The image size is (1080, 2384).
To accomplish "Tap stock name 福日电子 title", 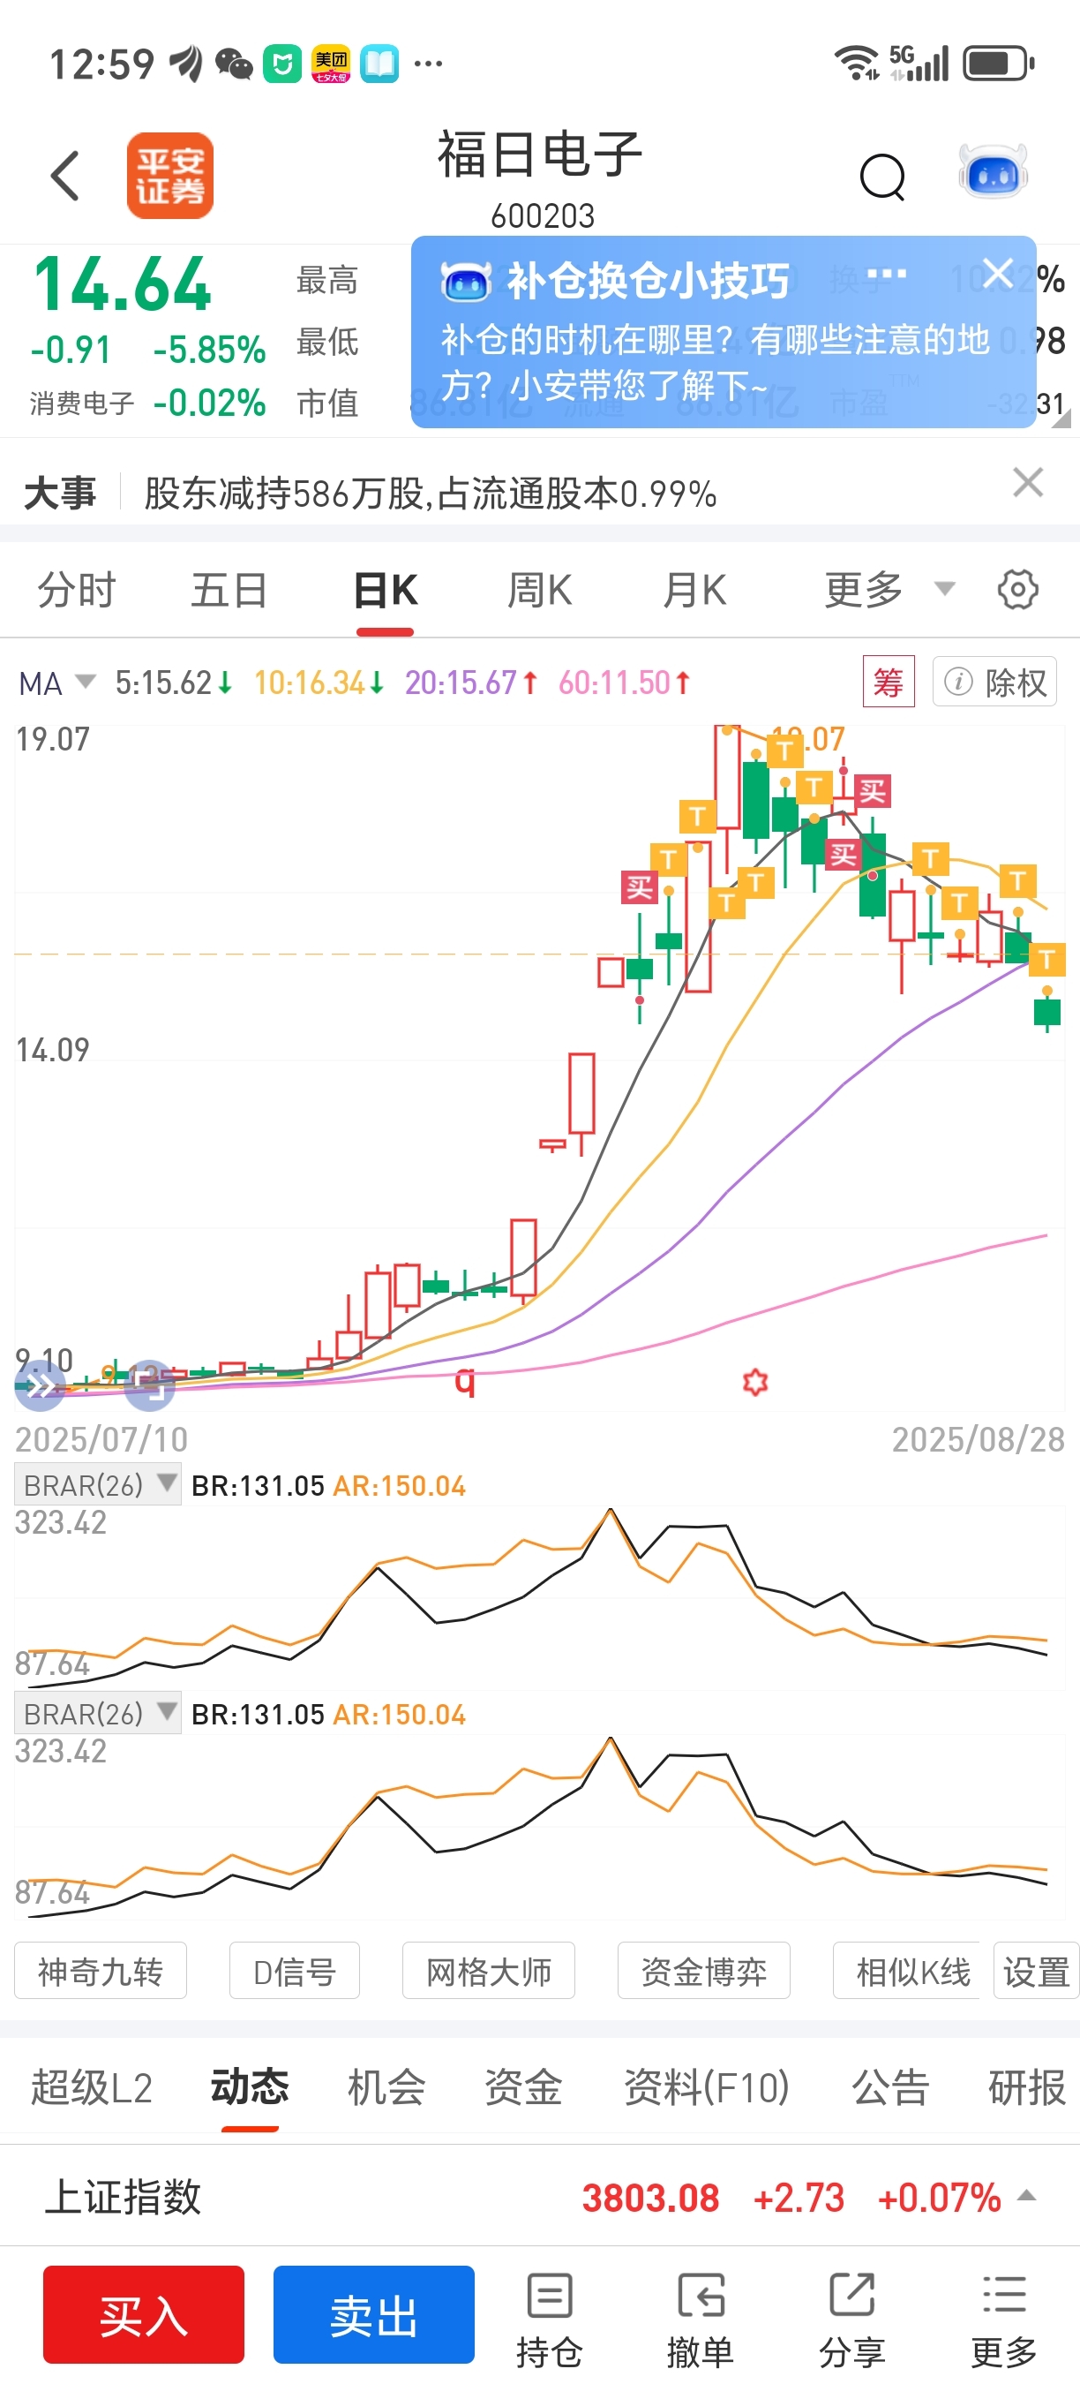I will tap(540, 154).
